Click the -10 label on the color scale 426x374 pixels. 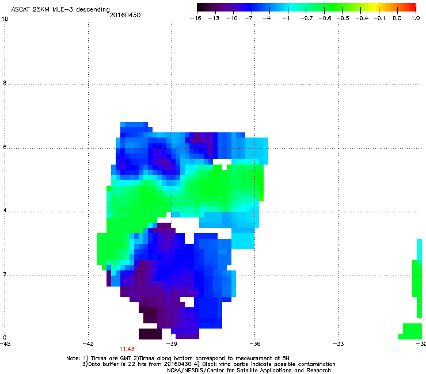coord(232,18)
